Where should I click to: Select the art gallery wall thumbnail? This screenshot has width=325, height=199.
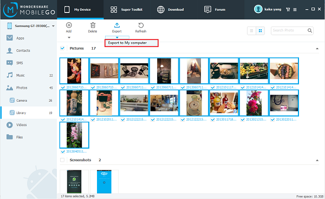pyautogui.click(x=104, y=71)
